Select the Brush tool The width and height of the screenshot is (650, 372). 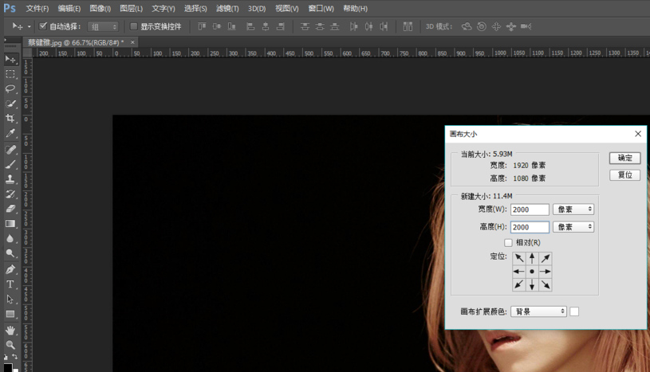click(10, 164)
